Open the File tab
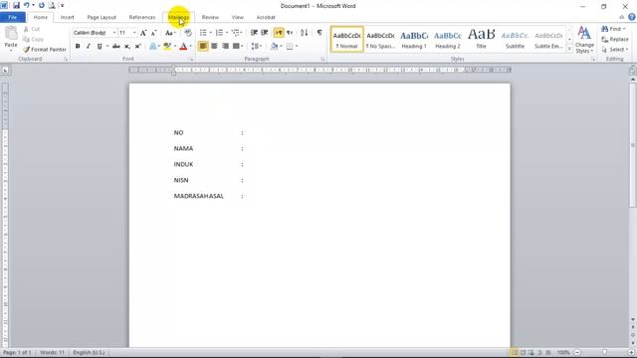 click(13, 17)
